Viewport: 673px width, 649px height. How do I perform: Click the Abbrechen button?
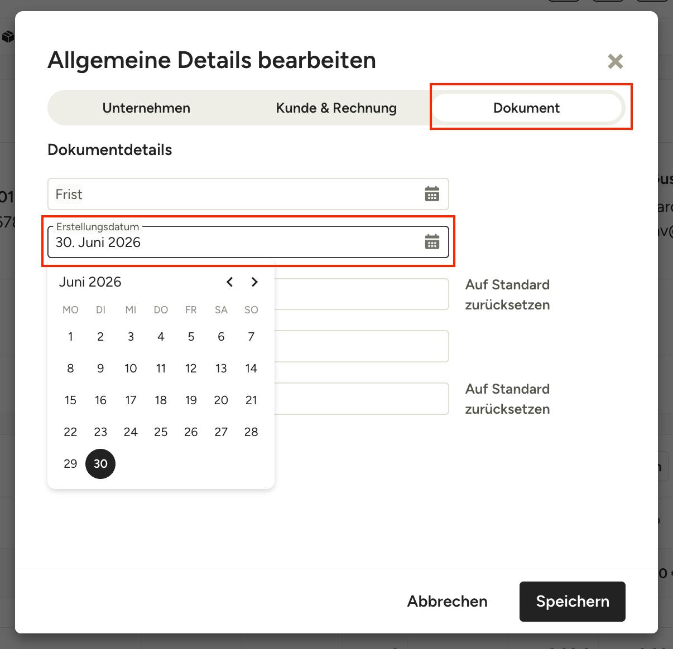(448, 602)
